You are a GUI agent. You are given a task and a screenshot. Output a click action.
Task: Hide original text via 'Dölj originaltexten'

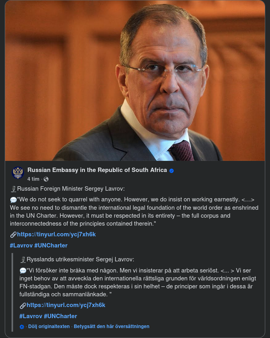[49, 326]
